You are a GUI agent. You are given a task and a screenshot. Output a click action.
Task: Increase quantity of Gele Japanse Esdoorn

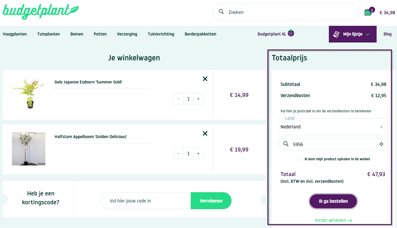pyautogui.click(x=198, y=99)
